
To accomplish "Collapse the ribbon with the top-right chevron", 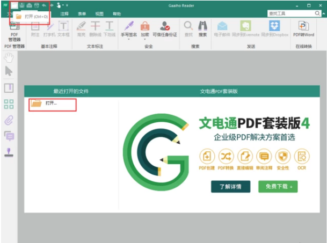I will (323, 13).
